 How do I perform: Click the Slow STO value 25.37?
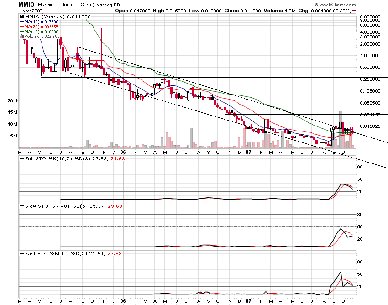[97, 206]
